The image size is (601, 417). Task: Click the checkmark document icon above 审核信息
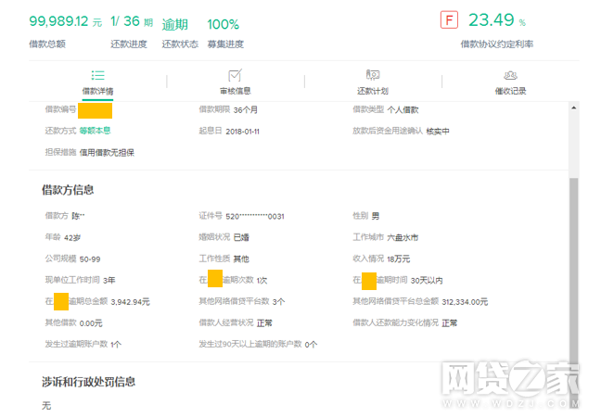tap(235, 75)
